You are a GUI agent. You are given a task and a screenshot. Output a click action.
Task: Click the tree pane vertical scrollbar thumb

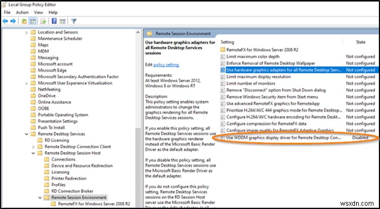(x=138, y=167)
